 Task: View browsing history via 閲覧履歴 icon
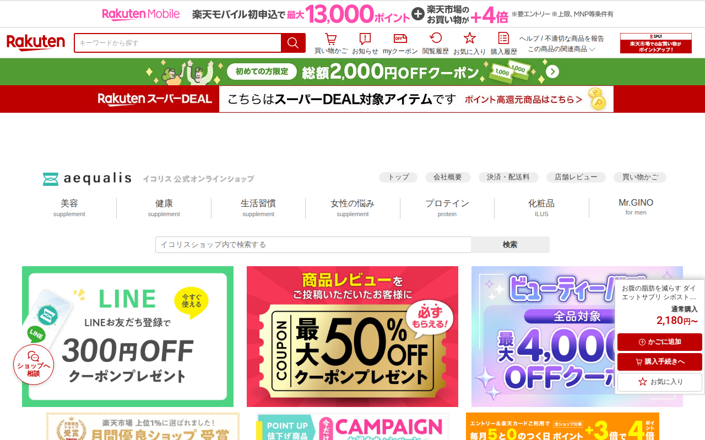436,43
